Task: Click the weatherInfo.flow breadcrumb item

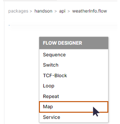Action: 89,11
